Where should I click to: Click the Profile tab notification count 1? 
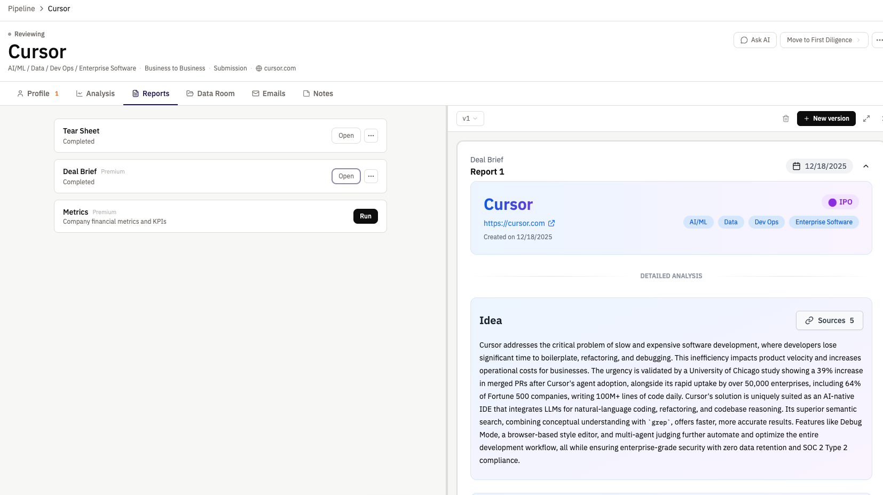pyautogui.click(x=57, y=93)
